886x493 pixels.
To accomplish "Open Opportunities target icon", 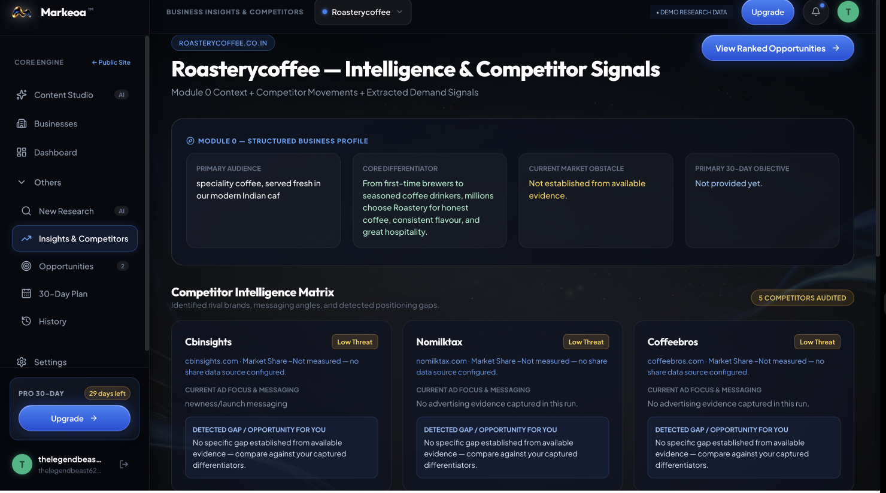I will (x=26, y=266).
